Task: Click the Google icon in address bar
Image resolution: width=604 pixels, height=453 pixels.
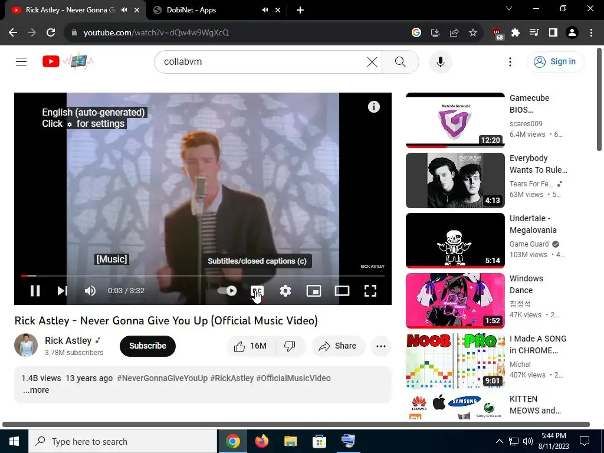Action: click(416, 32)
